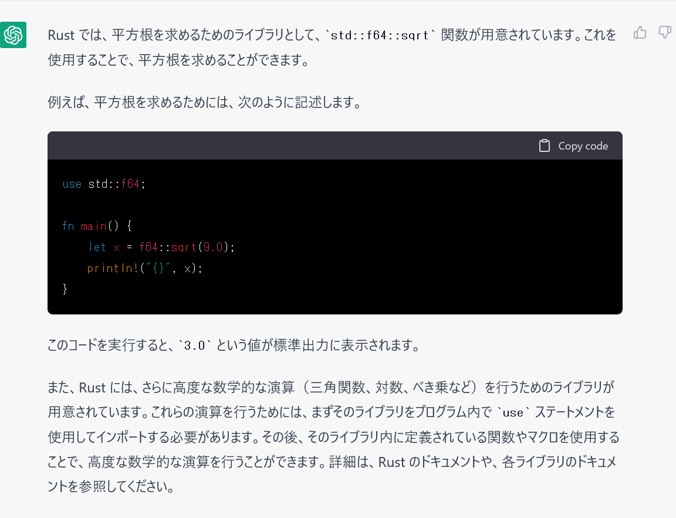Click the code line 'fn main() {'
676x518 pixels.
(x=97, y=226)
